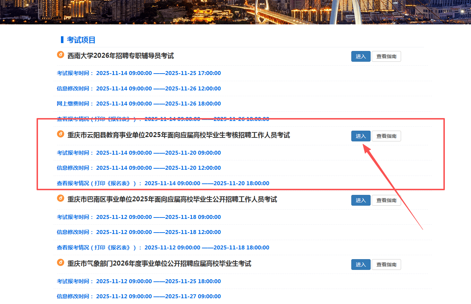Image resolution: width=471 pixels, height=304 pixels.
Task: Click the orange icon beside 巴南区事业单位 exam
Action: pyautogui.click(x=61, y=198)
